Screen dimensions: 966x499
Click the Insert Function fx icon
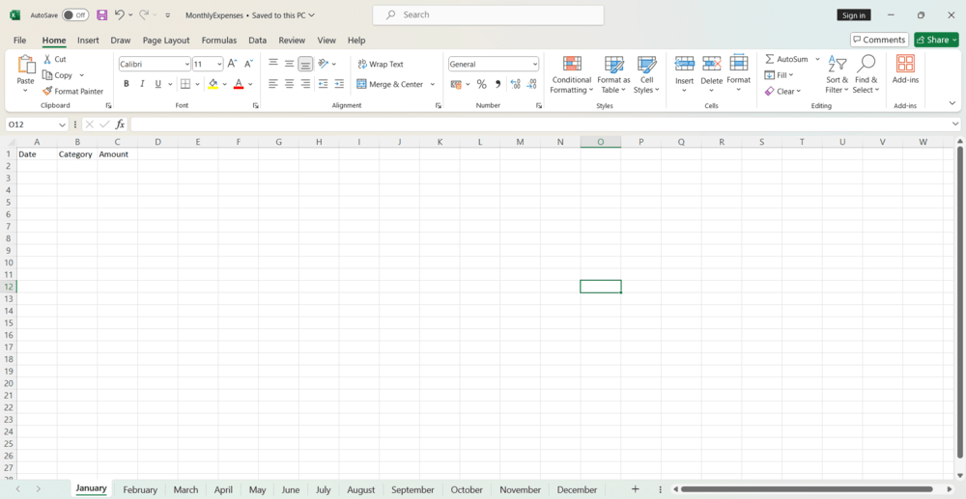click(120, 125)
